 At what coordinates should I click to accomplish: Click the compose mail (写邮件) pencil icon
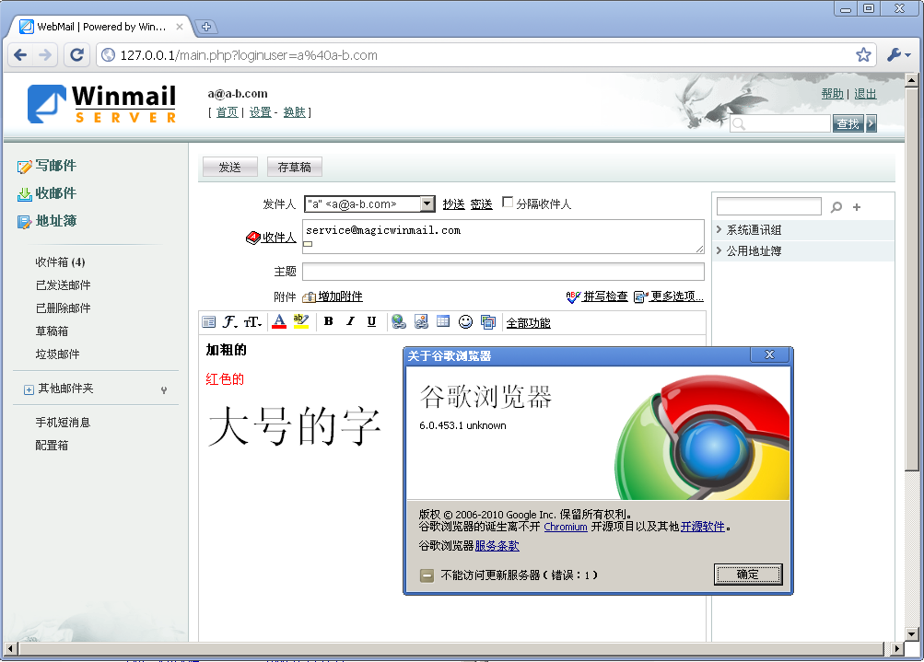click(24, 167)
